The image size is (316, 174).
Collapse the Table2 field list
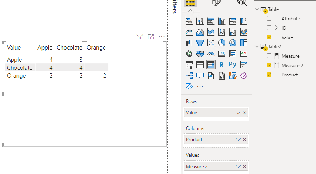tap(257, 46)
